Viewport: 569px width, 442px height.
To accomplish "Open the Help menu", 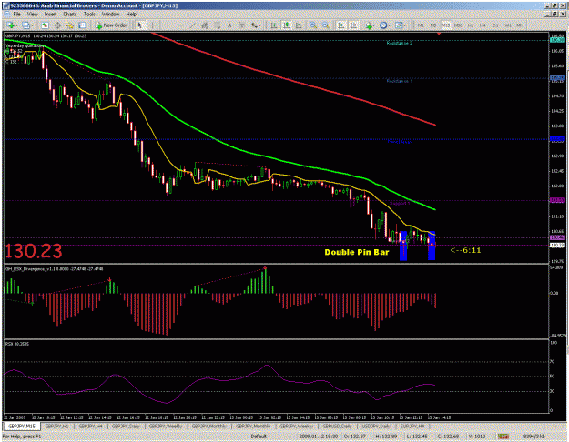I will 131,15.
